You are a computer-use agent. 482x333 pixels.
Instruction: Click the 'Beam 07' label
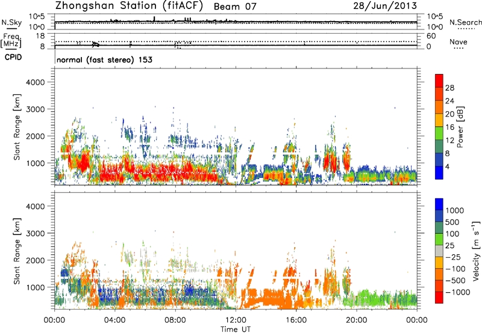[x=235, y=7]
